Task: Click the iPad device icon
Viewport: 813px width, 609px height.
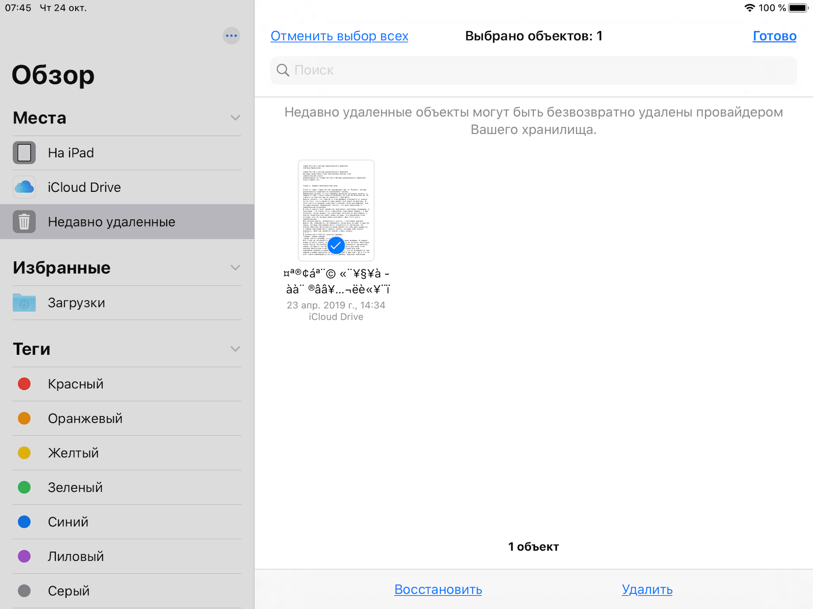Action: point(24,153)
